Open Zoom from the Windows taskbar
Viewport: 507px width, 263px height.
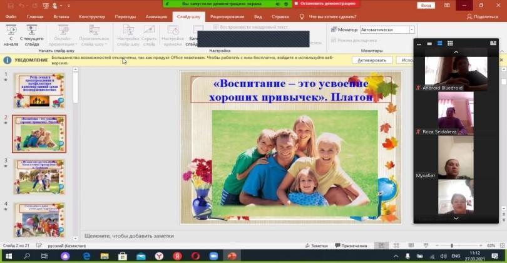point(213,256)
